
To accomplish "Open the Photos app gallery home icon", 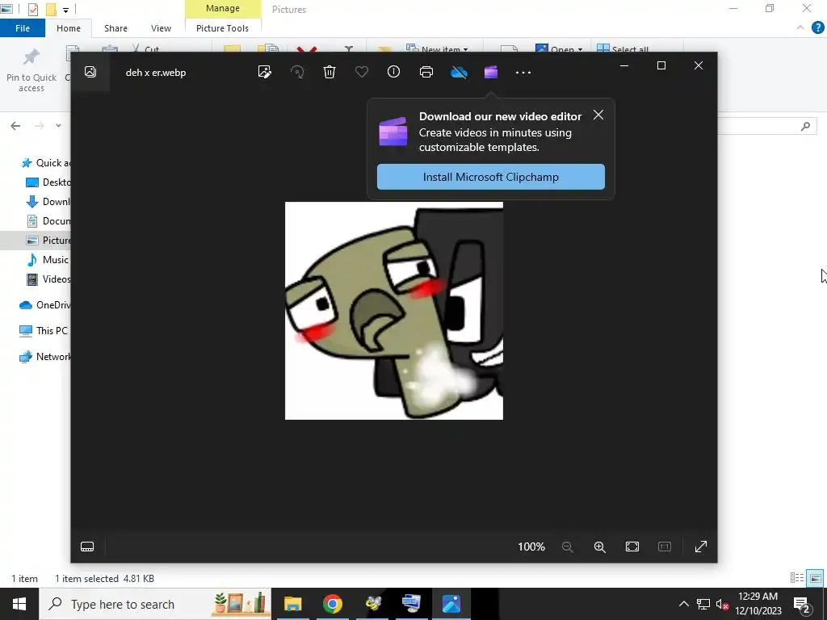I will 90,72.
